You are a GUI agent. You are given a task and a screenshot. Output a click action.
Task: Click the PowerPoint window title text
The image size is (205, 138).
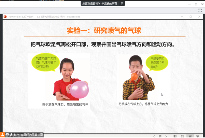coord(44,17)
